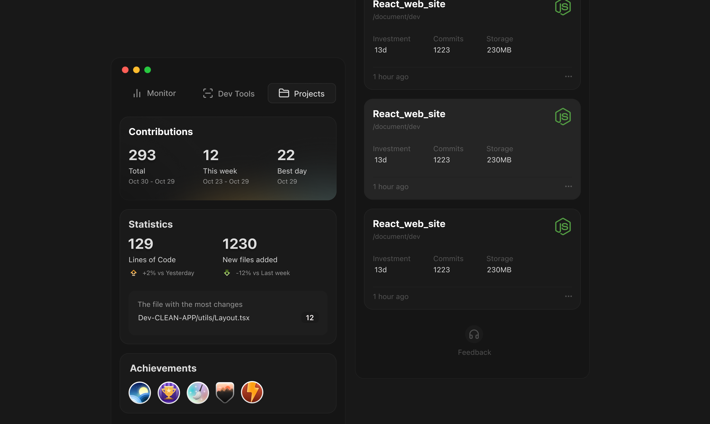Click the +2% vs Yesterday up arrow icon
The width and height of the screenshot is (710, 424).
(x=133, y=273)
